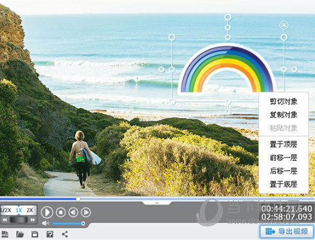Choose 后移一层 to move sticker backward
The width and height of the screenshot is (315, 240).
pyautogui.click(x=283, y=171)
